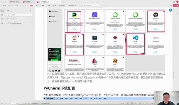Viewport: 179px width, 105px height.
Task: Toggle the sidebar icon at status bar left
Action: point(2,103)
